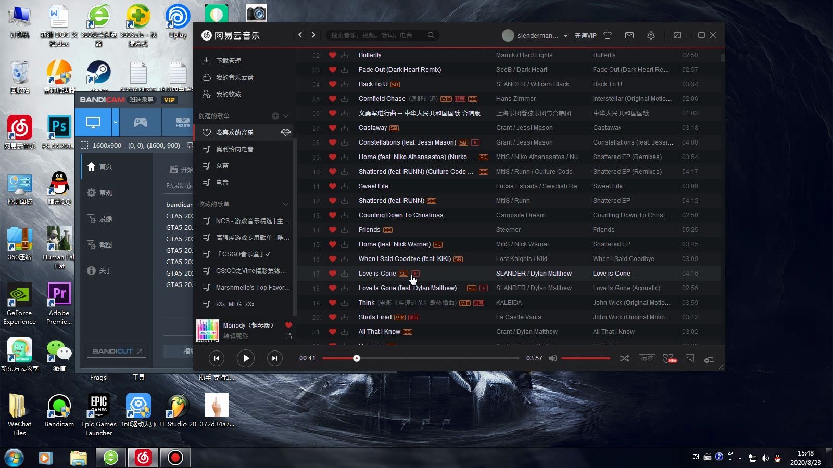Go forward with the right arrow
The height and width of the screenshot is (468, 833).
(x=313, y=35)
